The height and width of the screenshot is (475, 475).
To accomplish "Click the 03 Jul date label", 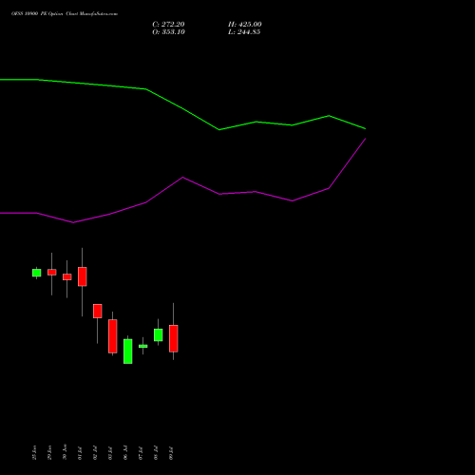I will 110,453.
